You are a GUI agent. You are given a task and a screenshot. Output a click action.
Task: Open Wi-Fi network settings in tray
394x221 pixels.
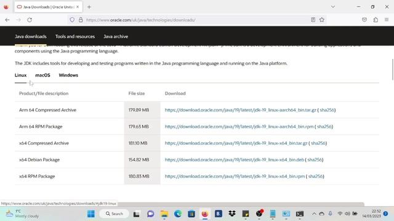(340, 214)
